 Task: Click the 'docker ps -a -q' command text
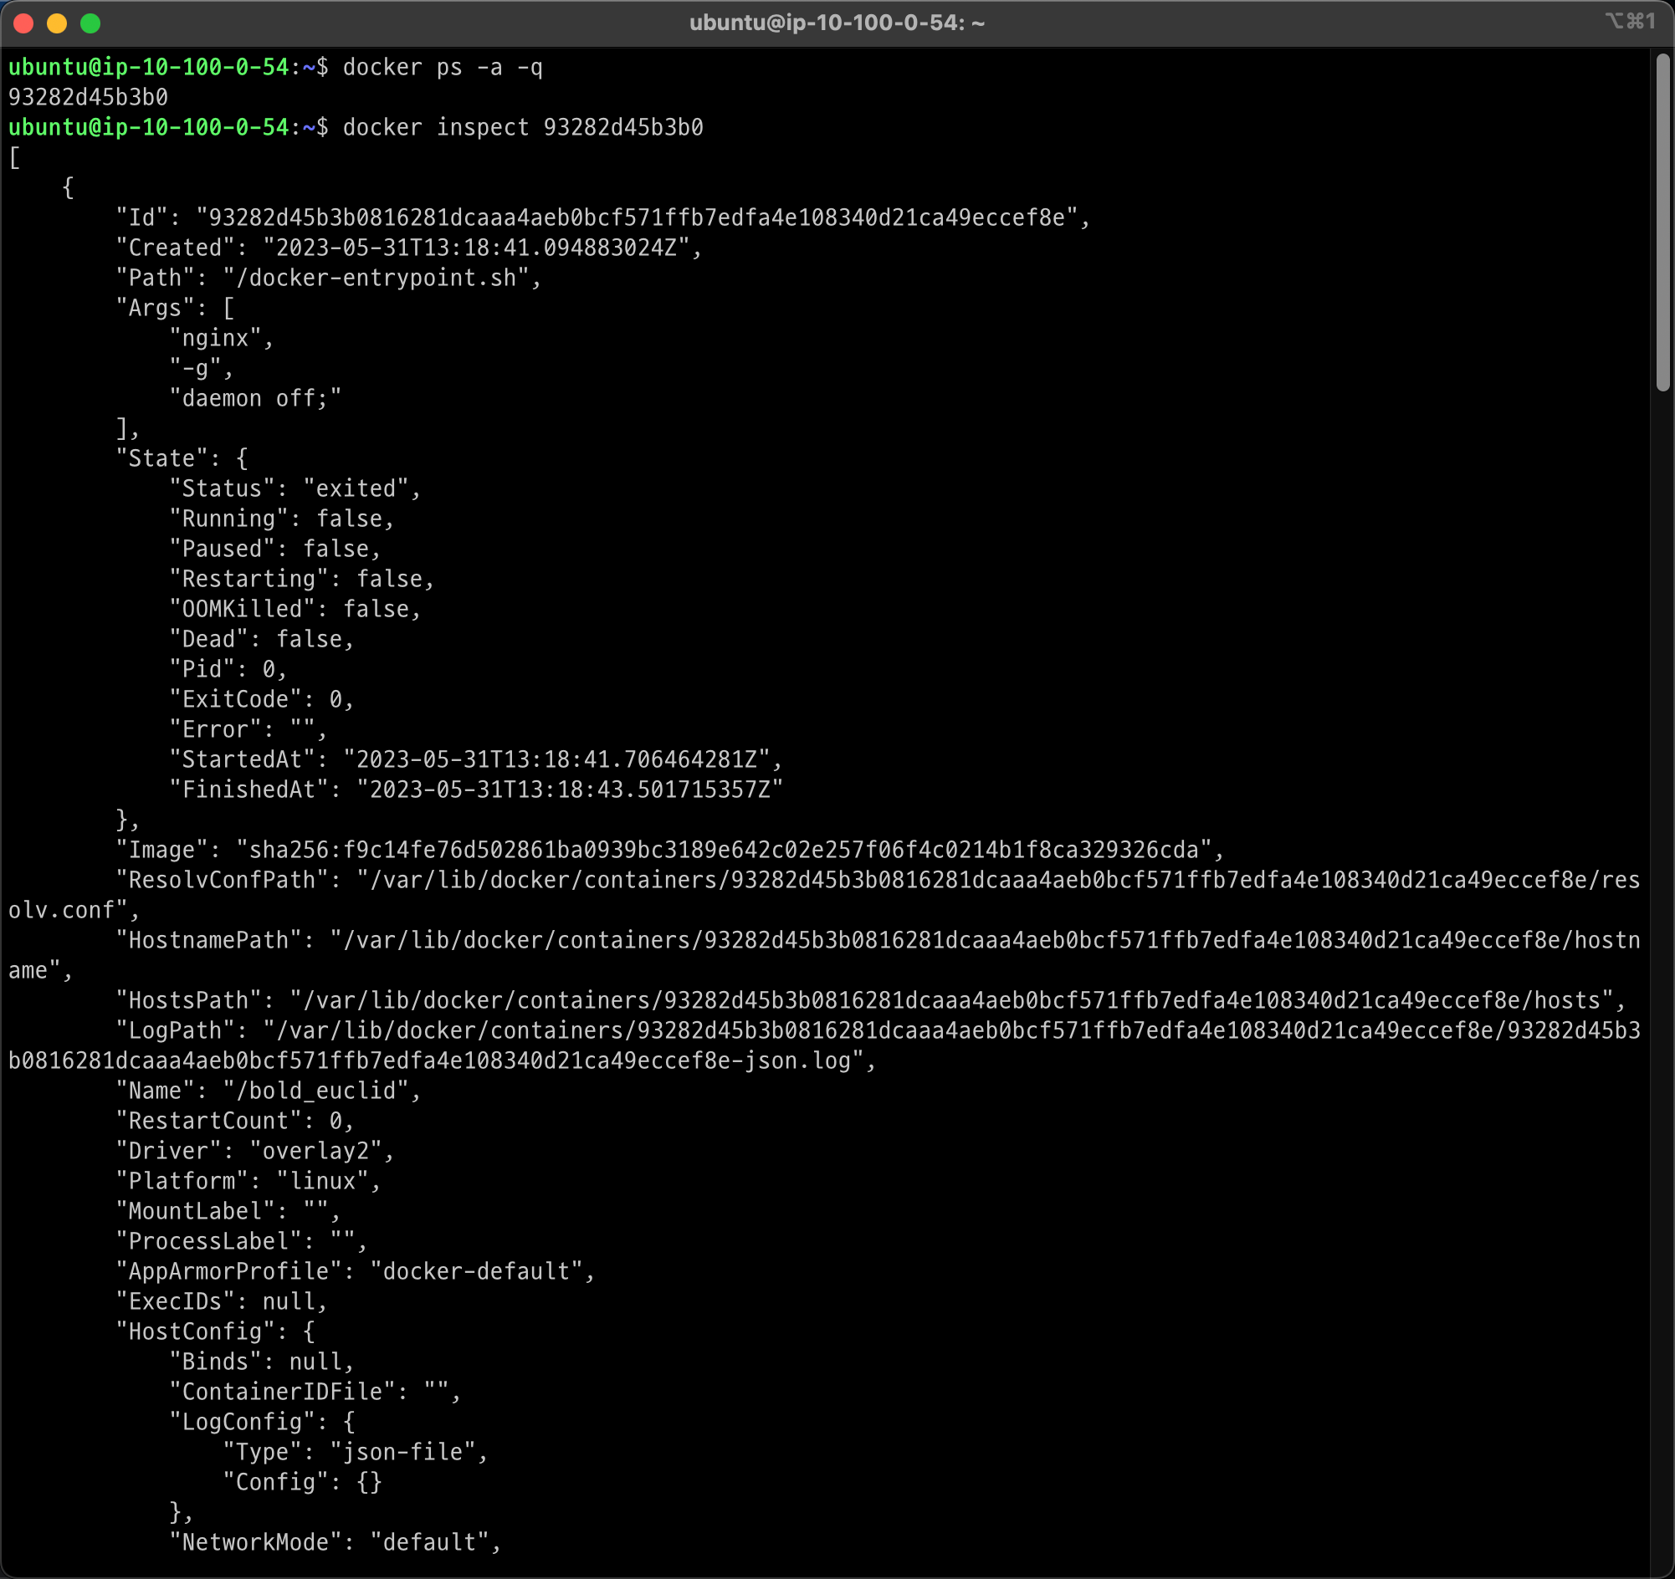tap(443, 68)
